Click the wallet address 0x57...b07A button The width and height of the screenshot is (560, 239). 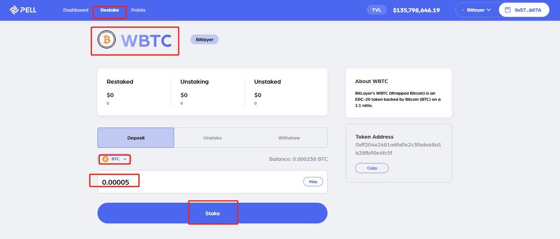coord(523,10)
